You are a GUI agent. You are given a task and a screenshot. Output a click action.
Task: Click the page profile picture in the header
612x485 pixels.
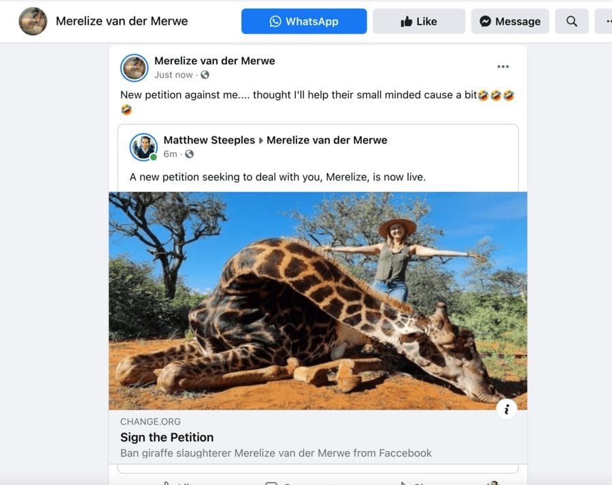33,22
